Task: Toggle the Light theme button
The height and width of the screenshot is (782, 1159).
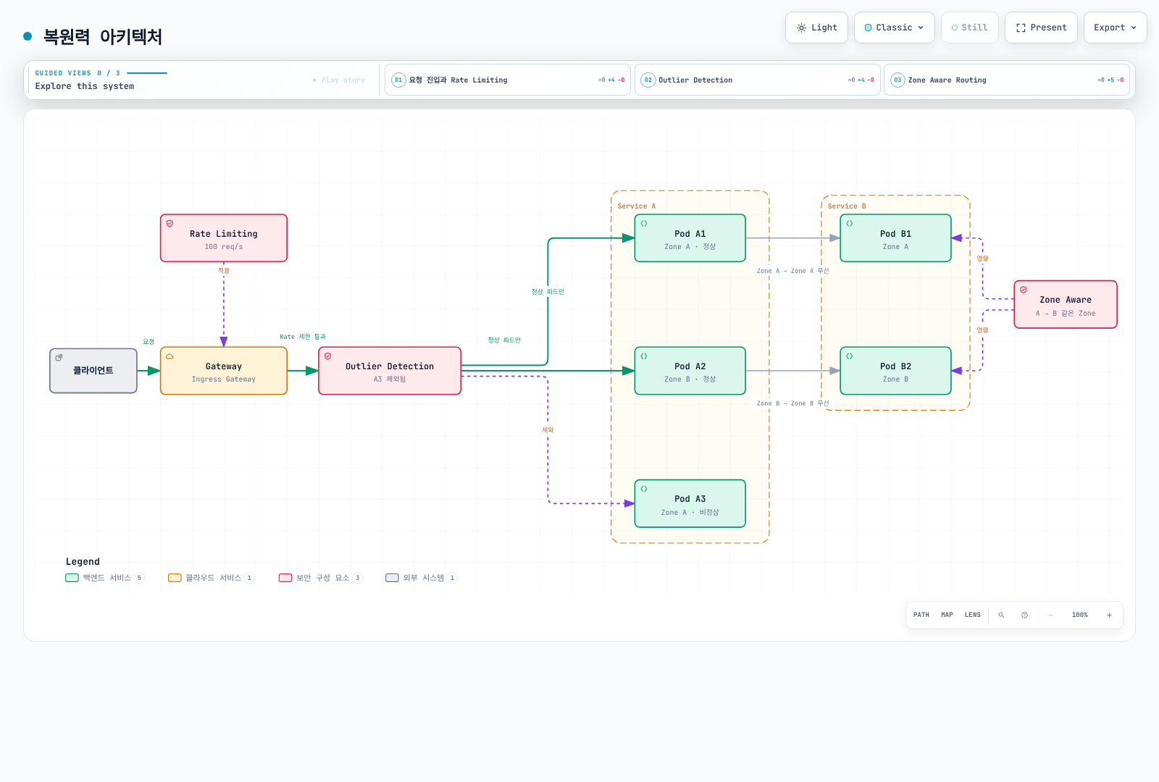Action: [x=816, y=28]
